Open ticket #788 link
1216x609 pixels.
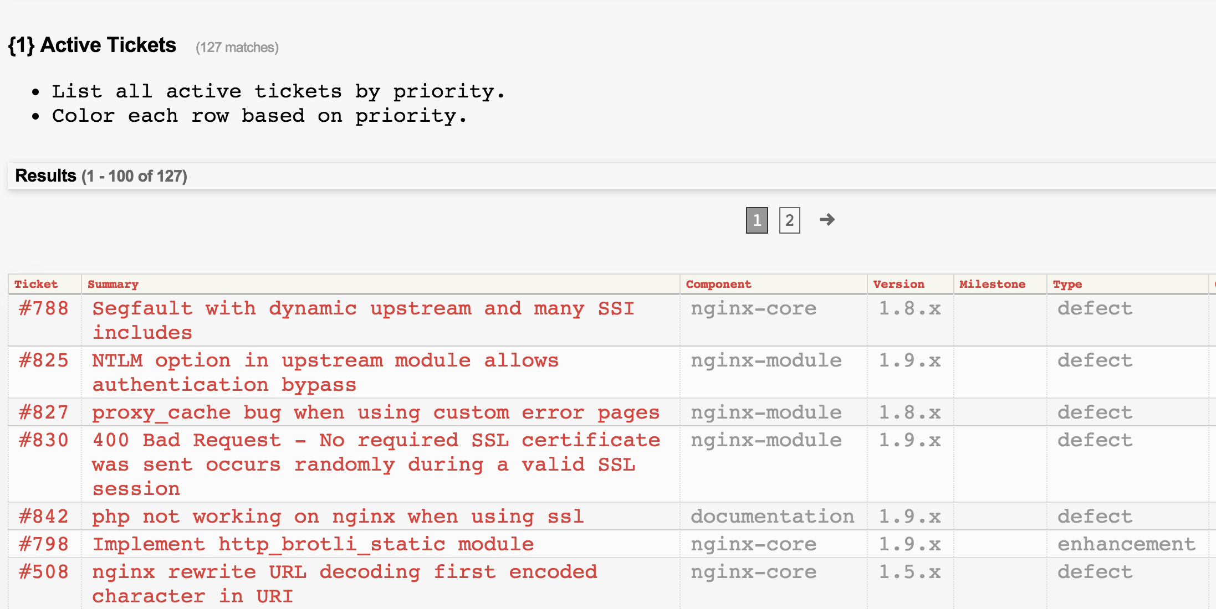[x=44, y=308]
